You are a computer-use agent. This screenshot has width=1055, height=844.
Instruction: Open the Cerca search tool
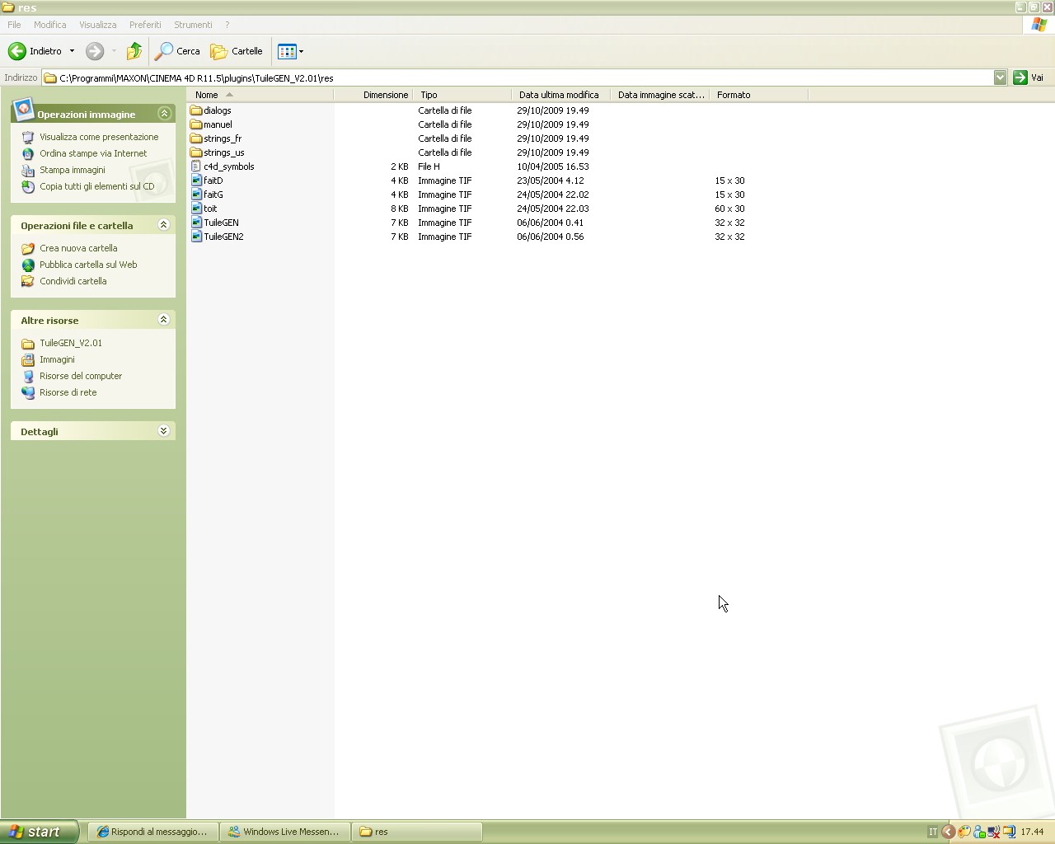(177, 51)
